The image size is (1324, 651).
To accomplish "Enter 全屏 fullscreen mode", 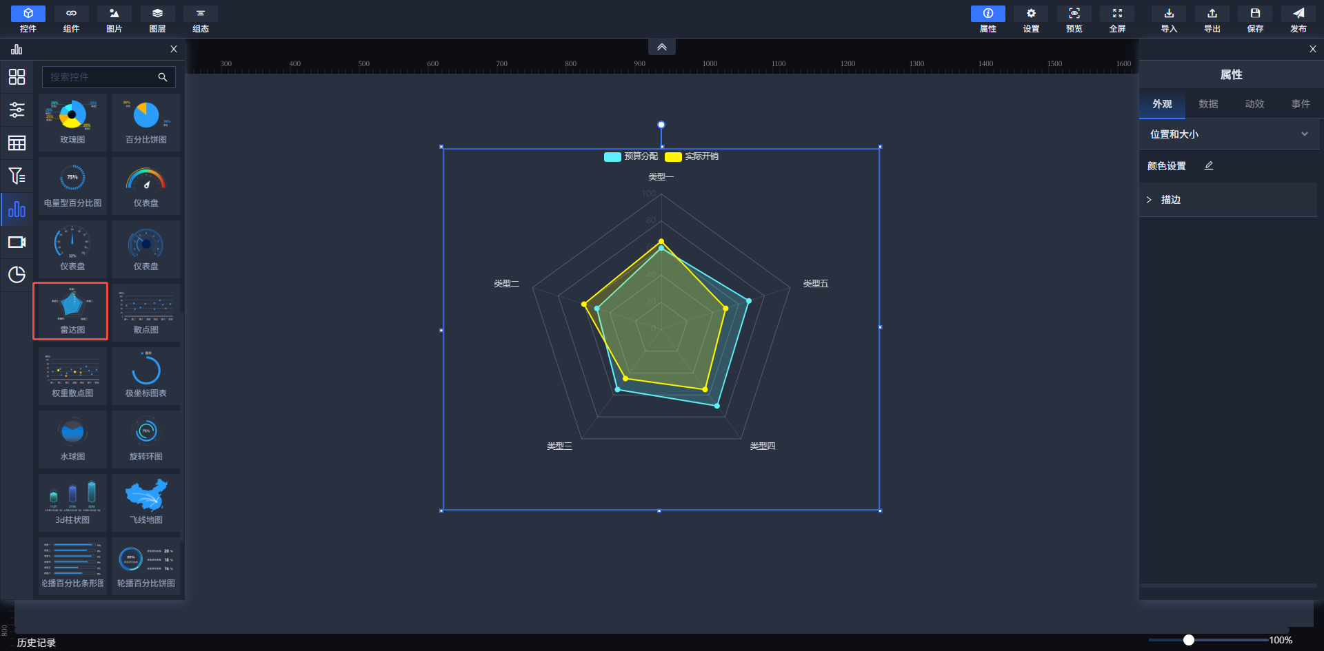I will 1117,14.
